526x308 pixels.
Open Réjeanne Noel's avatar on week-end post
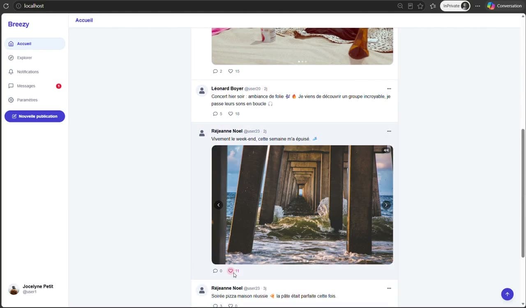point(202,133)
